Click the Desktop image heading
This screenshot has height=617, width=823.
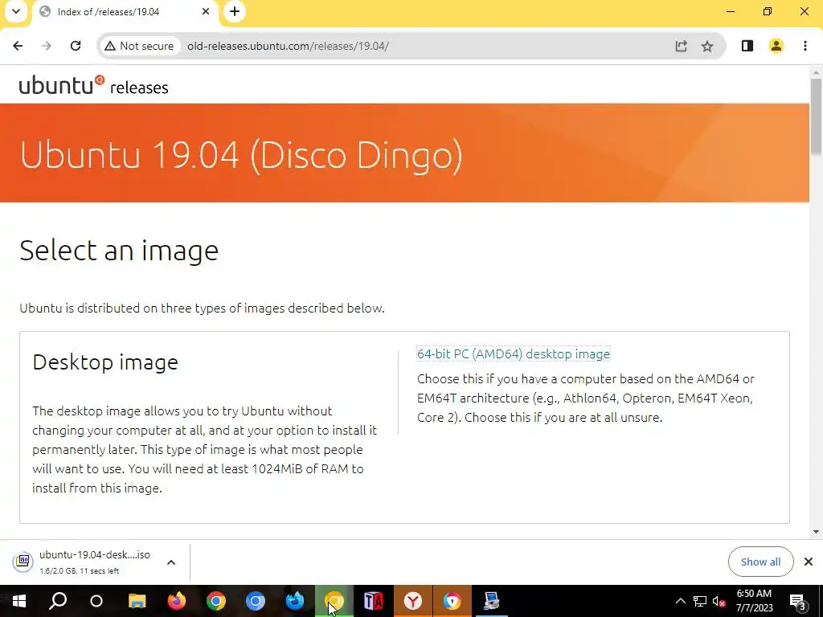(x=105, y=362)
